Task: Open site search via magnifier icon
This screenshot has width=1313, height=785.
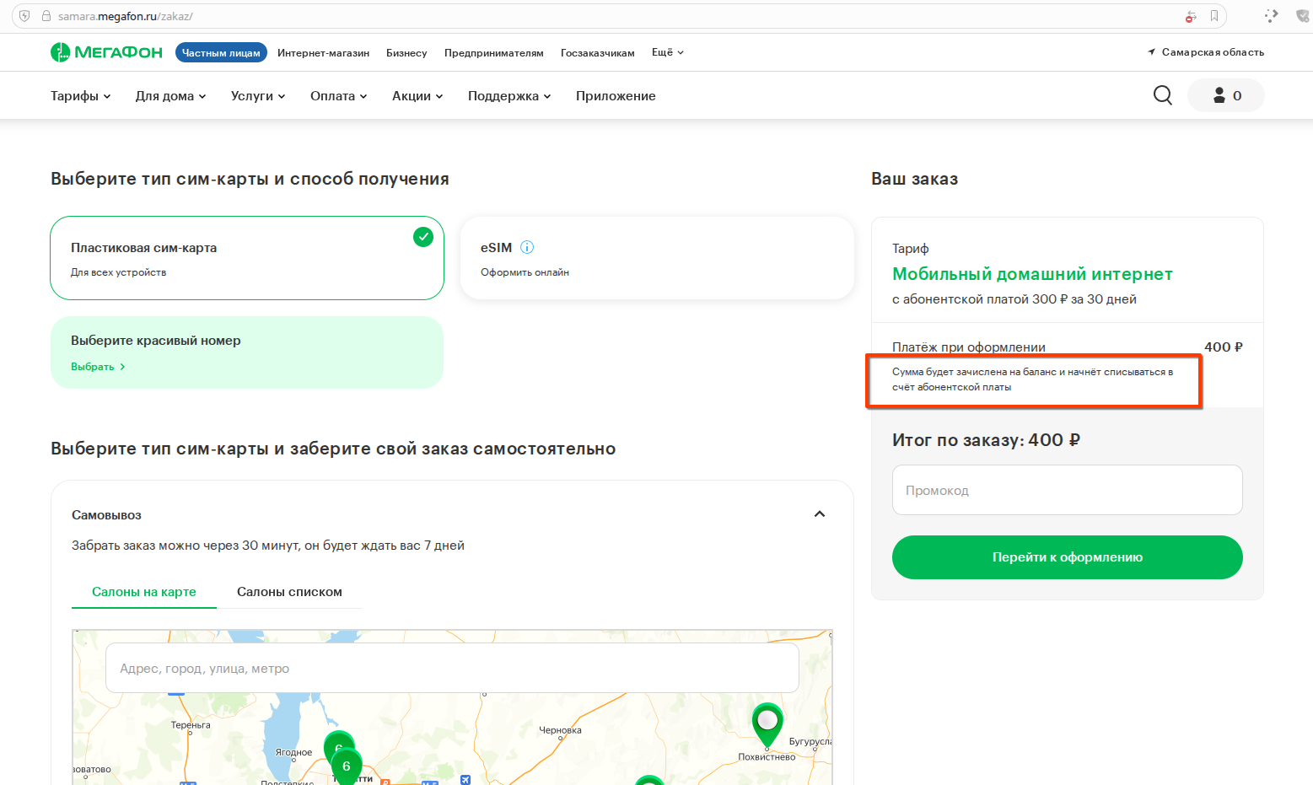Action: [x=1163, y=95]
